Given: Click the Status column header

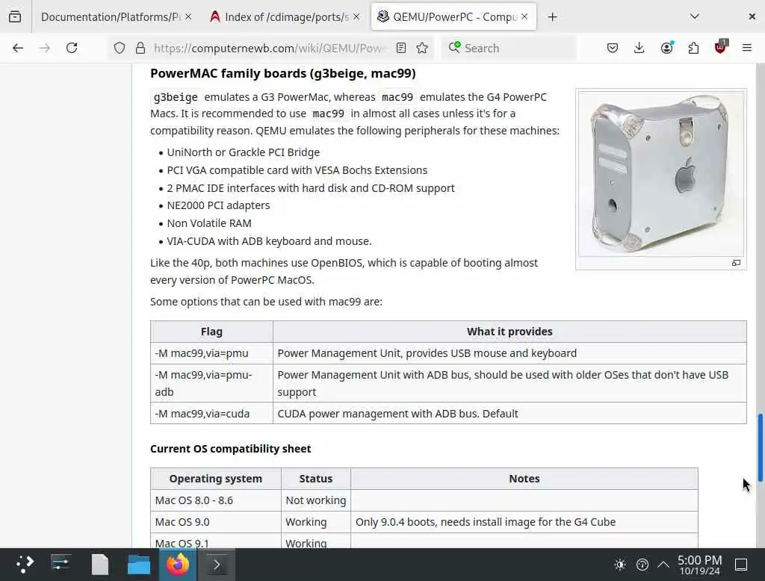Looking at the screenshot, I should pyautogui.click(x=316, y=479).
